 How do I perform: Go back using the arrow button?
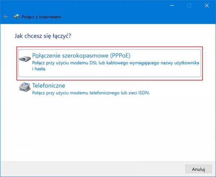6,17
